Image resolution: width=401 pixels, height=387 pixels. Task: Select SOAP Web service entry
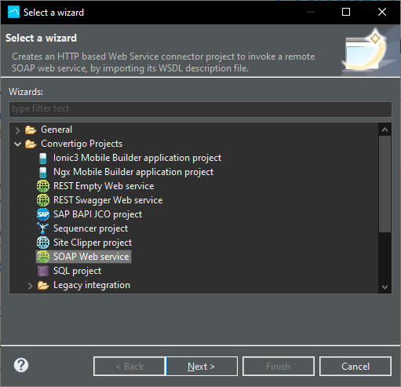tap(91, 257)
